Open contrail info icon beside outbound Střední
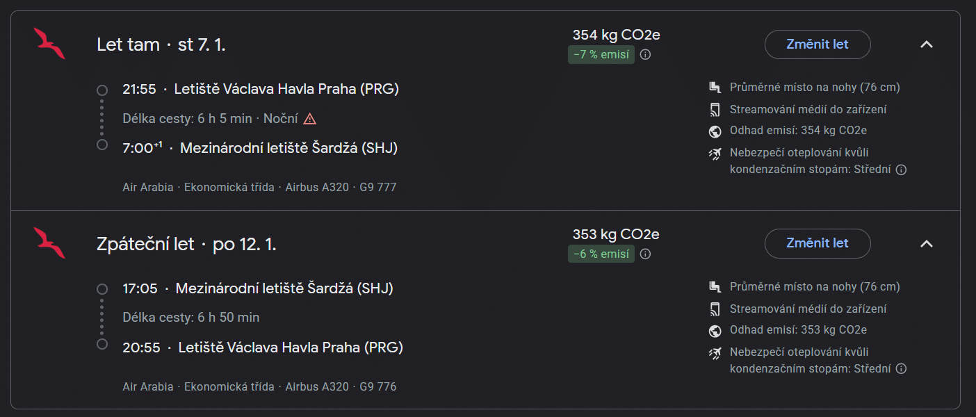The width and height of the screenshot is (976, 417). 901,170
